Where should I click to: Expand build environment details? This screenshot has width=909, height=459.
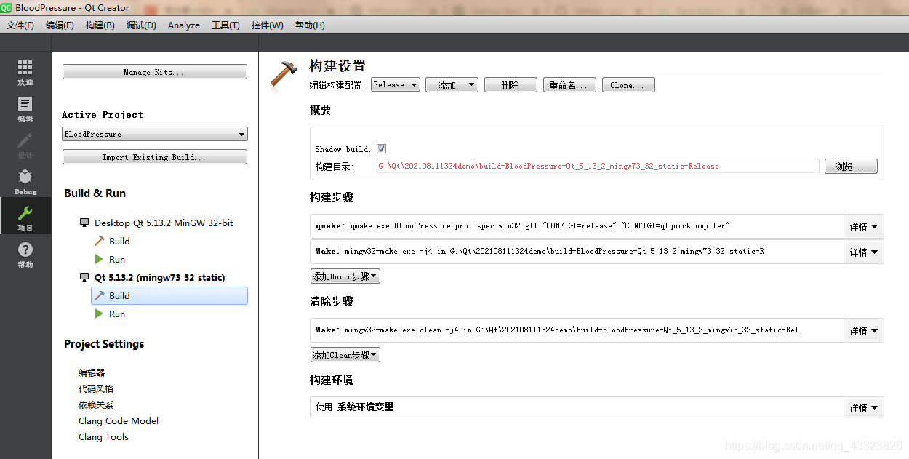click(x=863, y=407)
